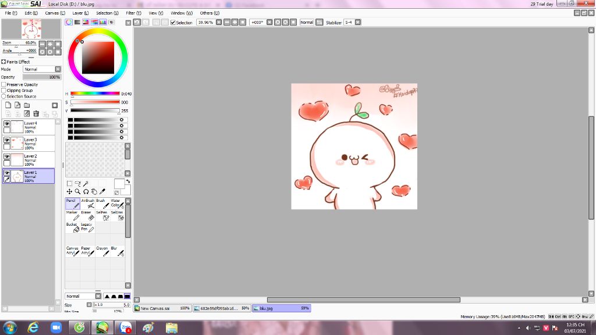This screenshot has width=596, height=335.
Task: Delete the selected layer with trash icon
Action: (x=36, y=113)
